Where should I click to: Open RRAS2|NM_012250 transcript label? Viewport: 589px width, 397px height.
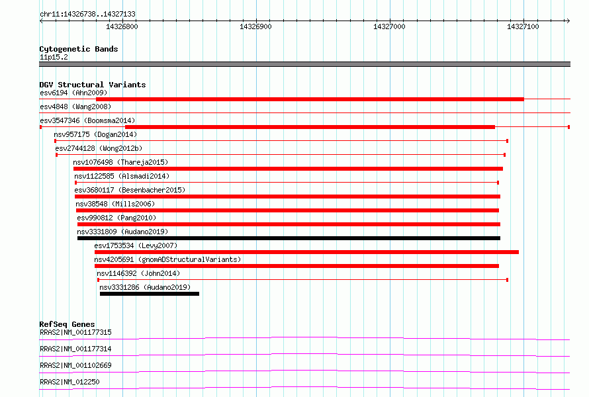tap(69, 382)
